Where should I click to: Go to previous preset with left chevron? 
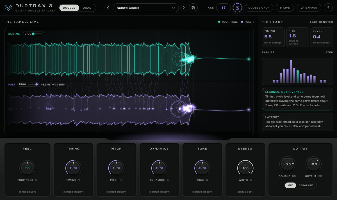tap(108, 8)
